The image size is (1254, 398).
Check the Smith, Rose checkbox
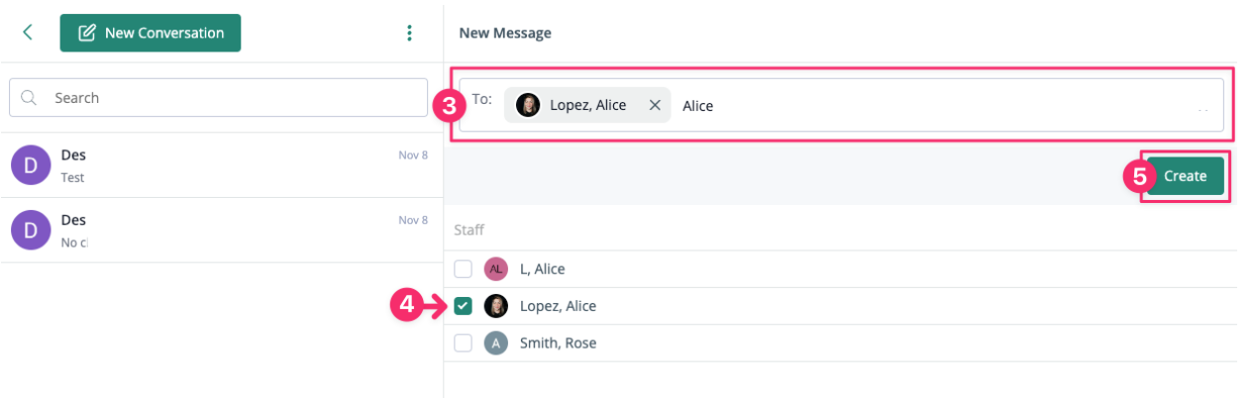pos(463,344)
